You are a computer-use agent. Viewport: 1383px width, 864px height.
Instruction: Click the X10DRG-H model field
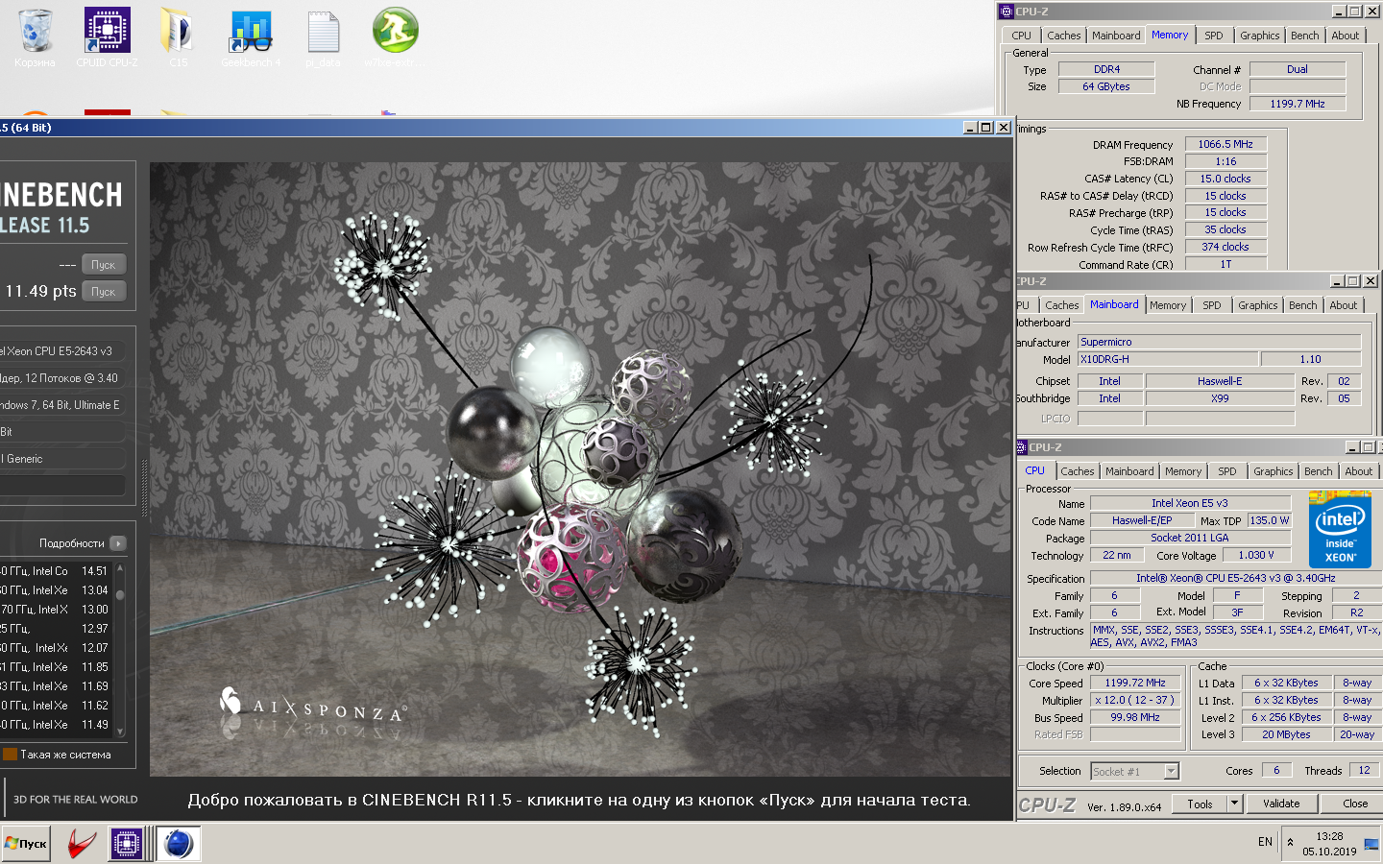1168,359
